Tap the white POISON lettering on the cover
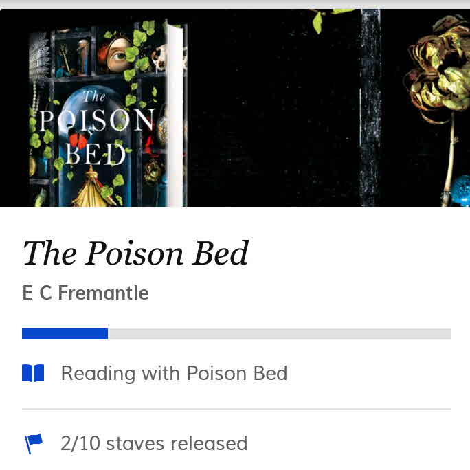 [x=96, y=121]
